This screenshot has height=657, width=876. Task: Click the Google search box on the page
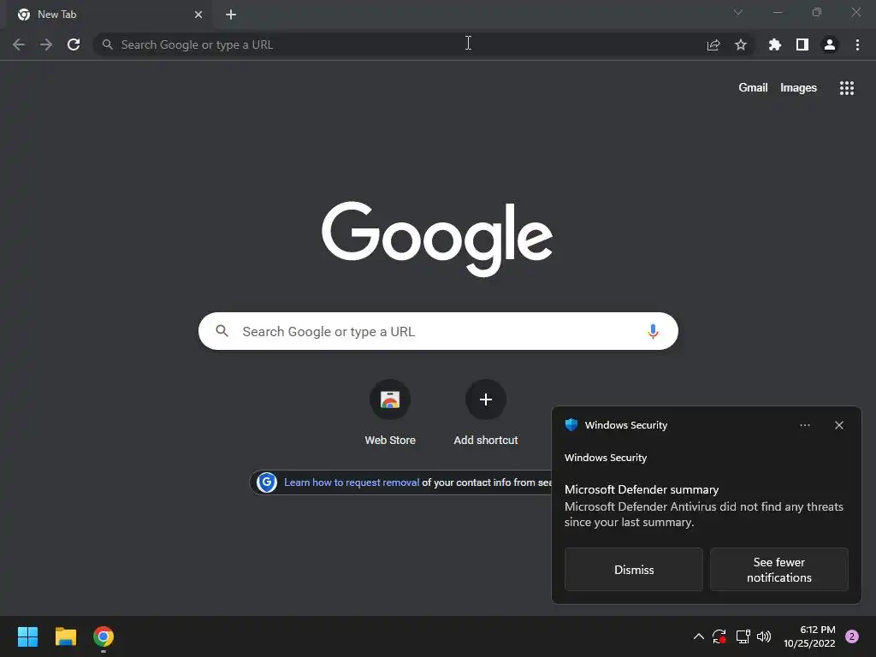coord(438,331)
